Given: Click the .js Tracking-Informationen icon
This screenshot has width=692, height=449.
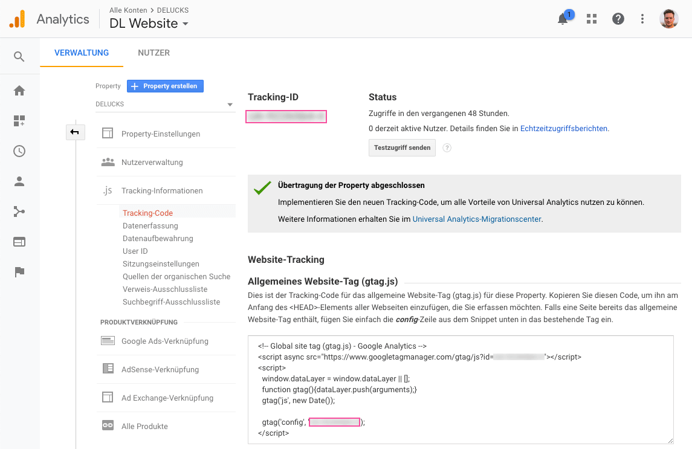Looking at the screenshot, I should [108, 190].
